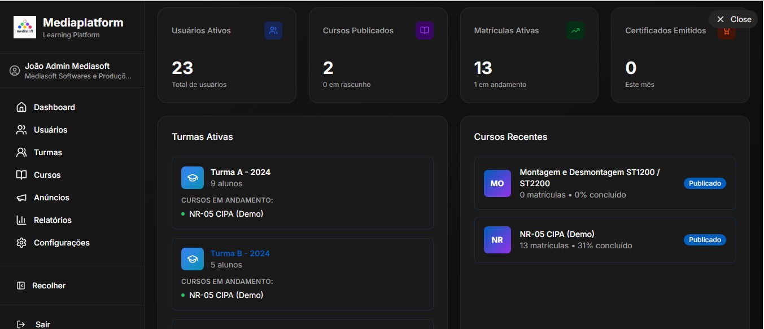Click the graduation cap icon for Turma B
Image resolution: width=764 pixels, height=329 pixels.
193,259
